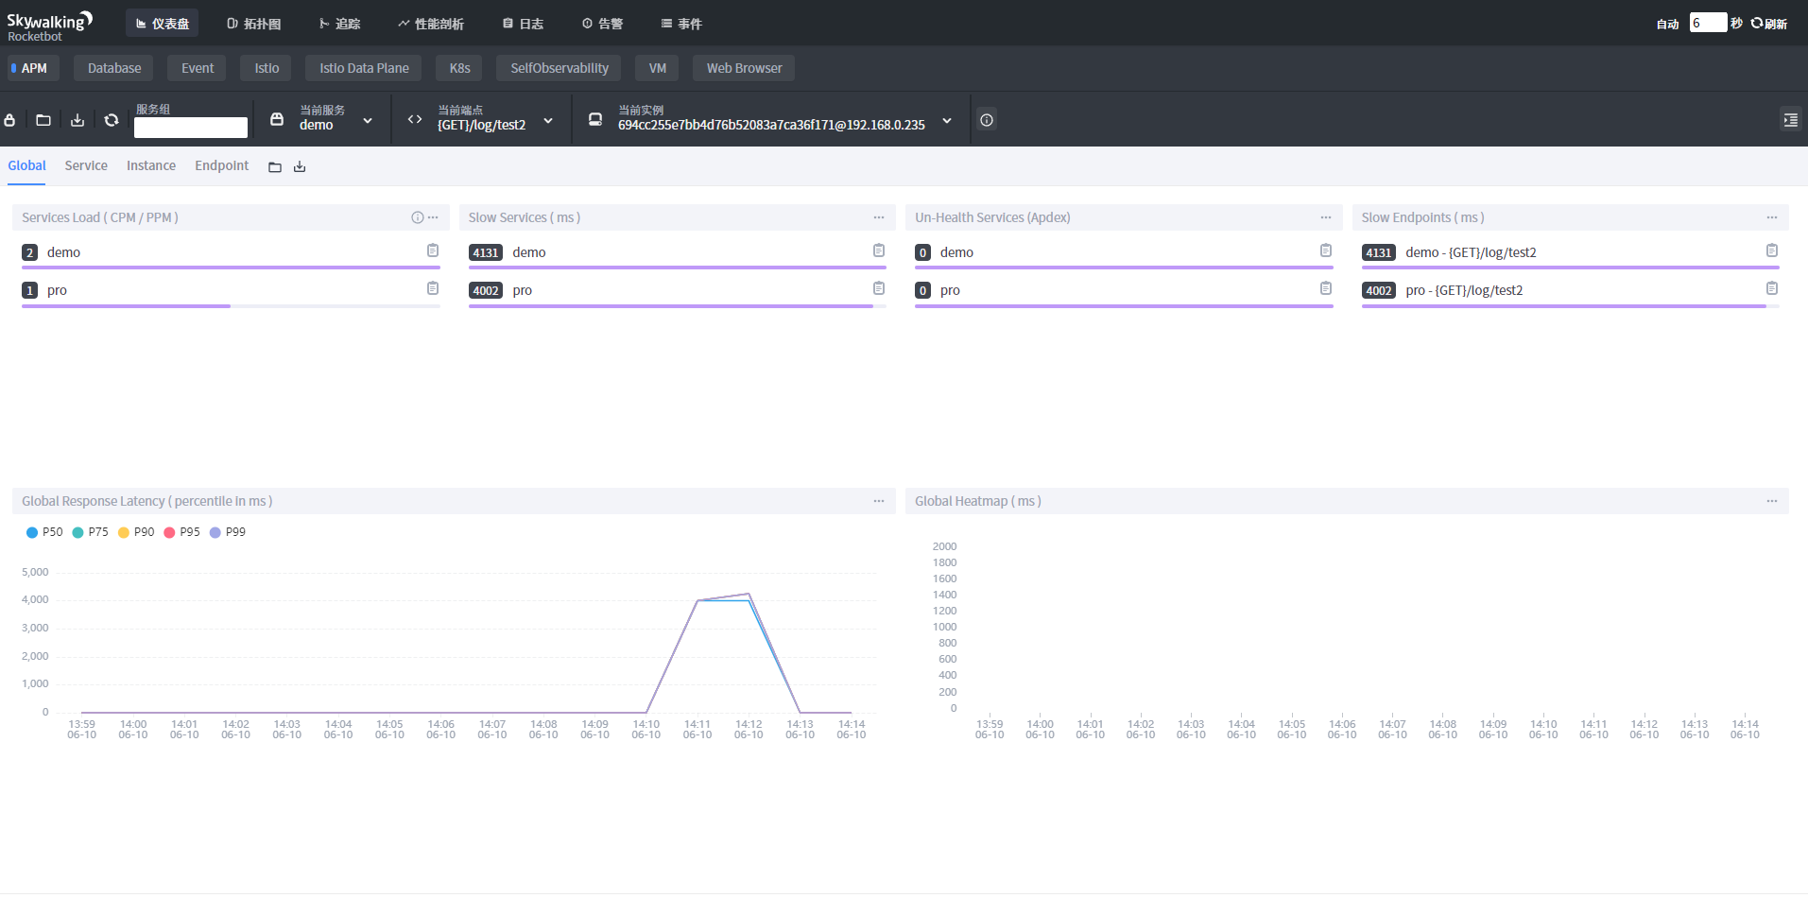Copy pro name in Slow Services
Image resolution: width=1808 pixels, height=898 pixels.
[x=879, y=288]
